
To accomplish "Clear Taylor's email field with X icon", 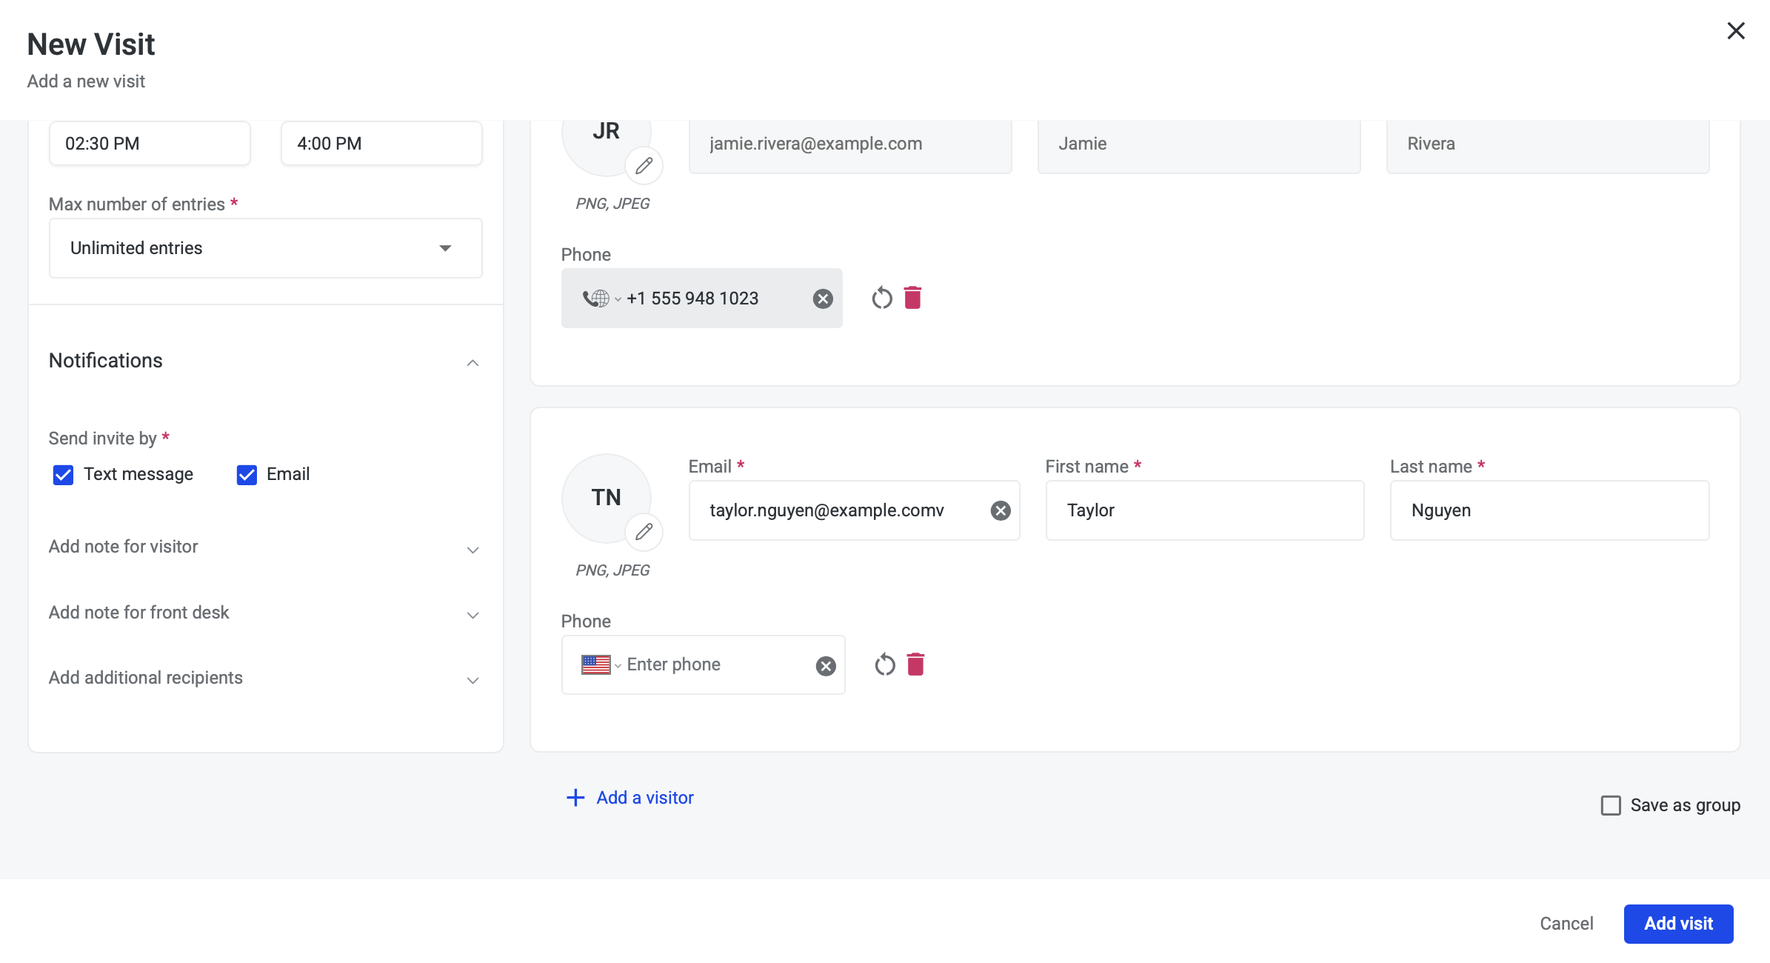I will click(1000, 510).
